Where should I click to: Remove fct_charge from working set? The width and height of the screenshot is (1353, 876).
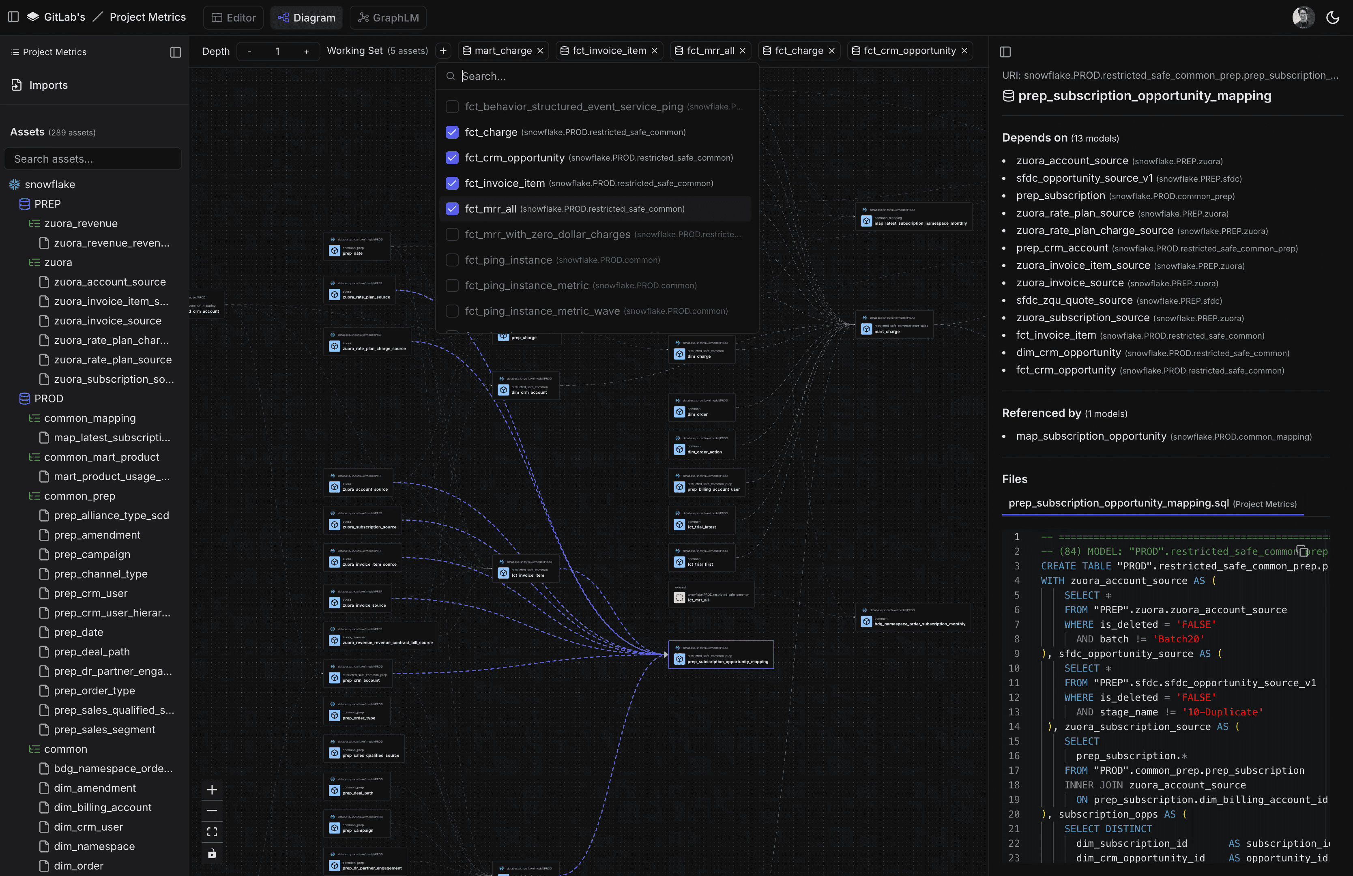pos(832,51)
